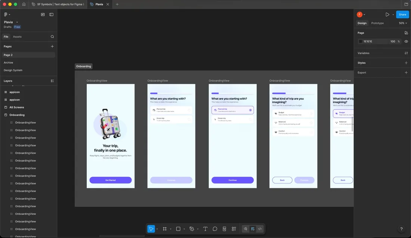Click the solid purple Continue button
This screenshot has width=411, height=238.
[232, 180]
